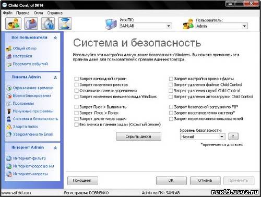
Task: Click the Общий обзор sidebar icon
Action: point(9,49)
